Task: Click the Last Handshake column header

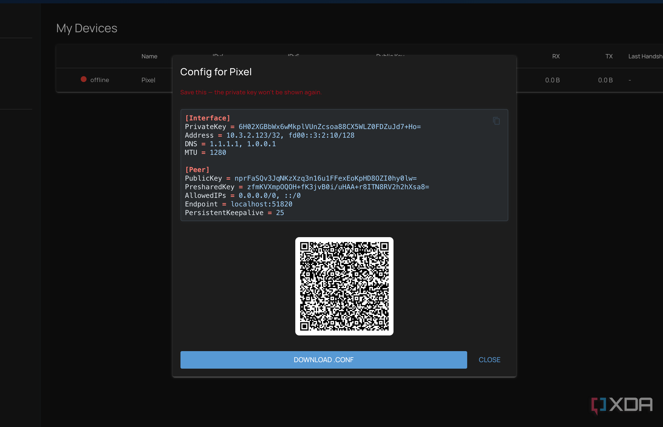Action: pos(645,56)
